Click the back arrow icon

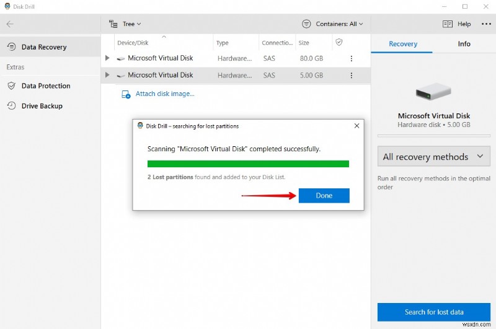(x=10, y=24)
